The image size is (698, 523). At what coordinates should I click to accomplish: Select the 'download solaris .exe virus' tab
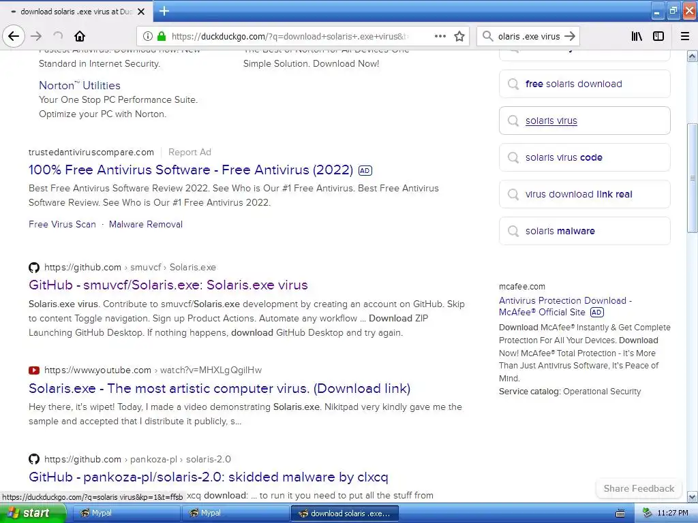pos(76,12)
